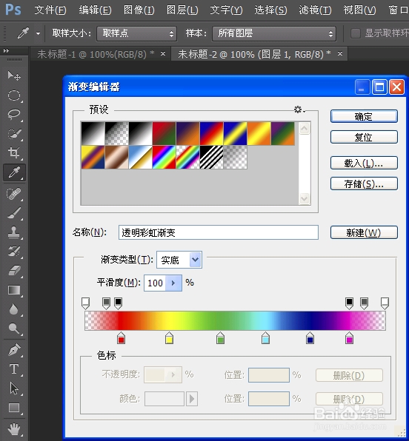Image resolution: width=409 pixels, height=441 pixels.
Task: Select the Path Selection tool
Action: pos(14,388)
